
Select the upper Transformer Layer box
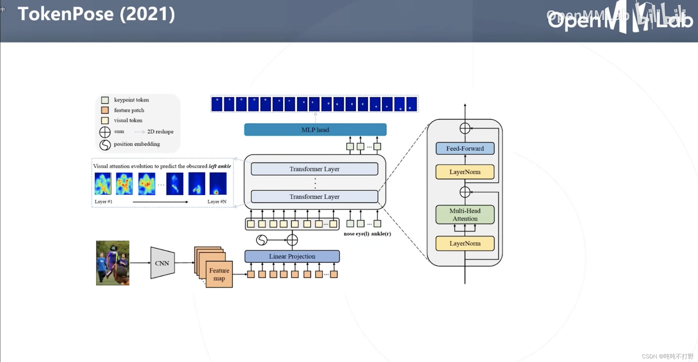point(314,169)
